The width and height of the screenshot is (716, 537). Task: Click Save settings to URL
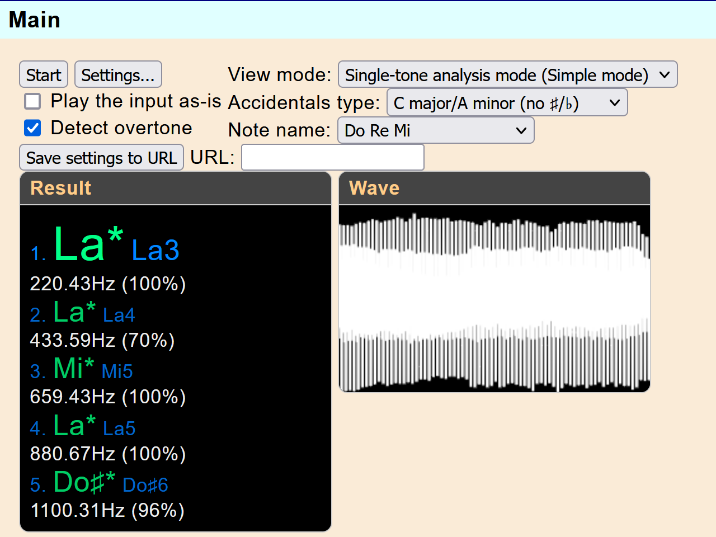101,157
